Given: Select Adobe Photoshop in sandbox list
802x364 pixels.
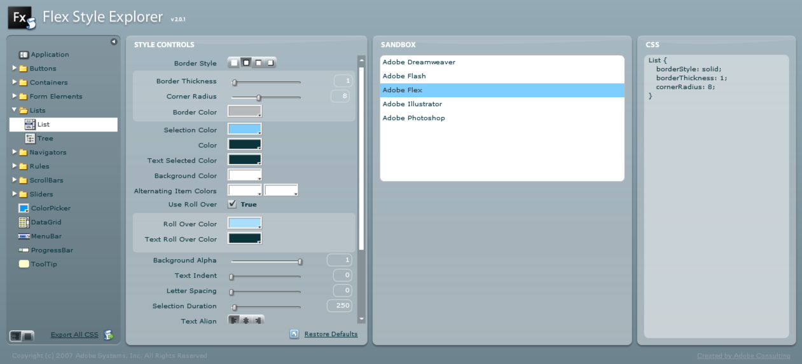Looking at the screenshot, I should (x=502, y=118).
